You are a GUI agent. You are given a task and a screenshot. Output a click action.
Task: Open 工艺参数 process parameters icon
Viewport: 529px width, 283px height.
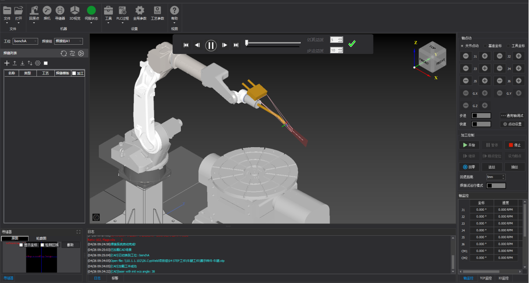tap(157, 11)
